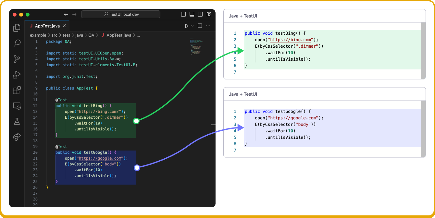Select the AppTest.java editor tab

coord(48,25)
